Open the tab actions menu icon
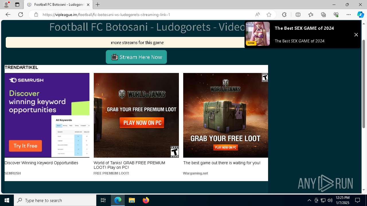The image size is (367, 206). click(x=17, y=5)
